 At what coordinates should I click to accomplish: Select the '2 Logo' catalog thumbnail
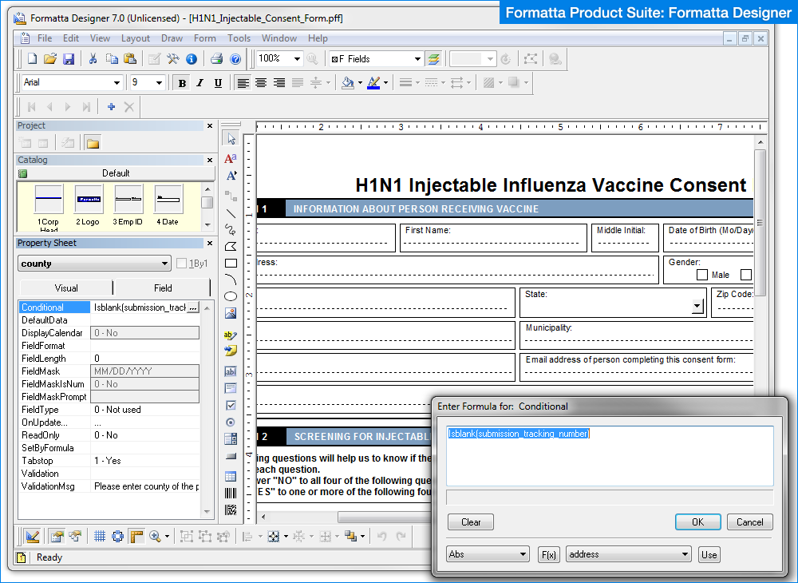coord(88,198)
